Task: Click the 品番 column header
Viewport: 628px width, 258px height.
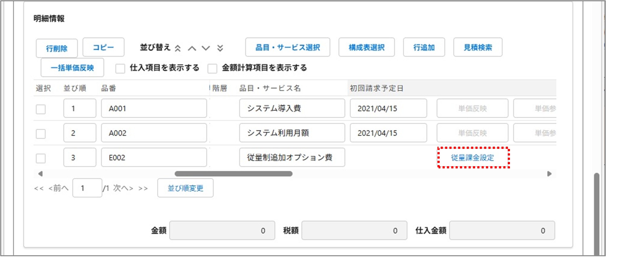Action: 108,88
